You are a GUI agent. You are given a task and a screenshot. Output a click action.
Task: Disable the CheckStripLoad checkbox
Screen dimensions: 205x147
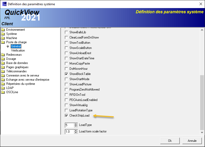point(66,116)
